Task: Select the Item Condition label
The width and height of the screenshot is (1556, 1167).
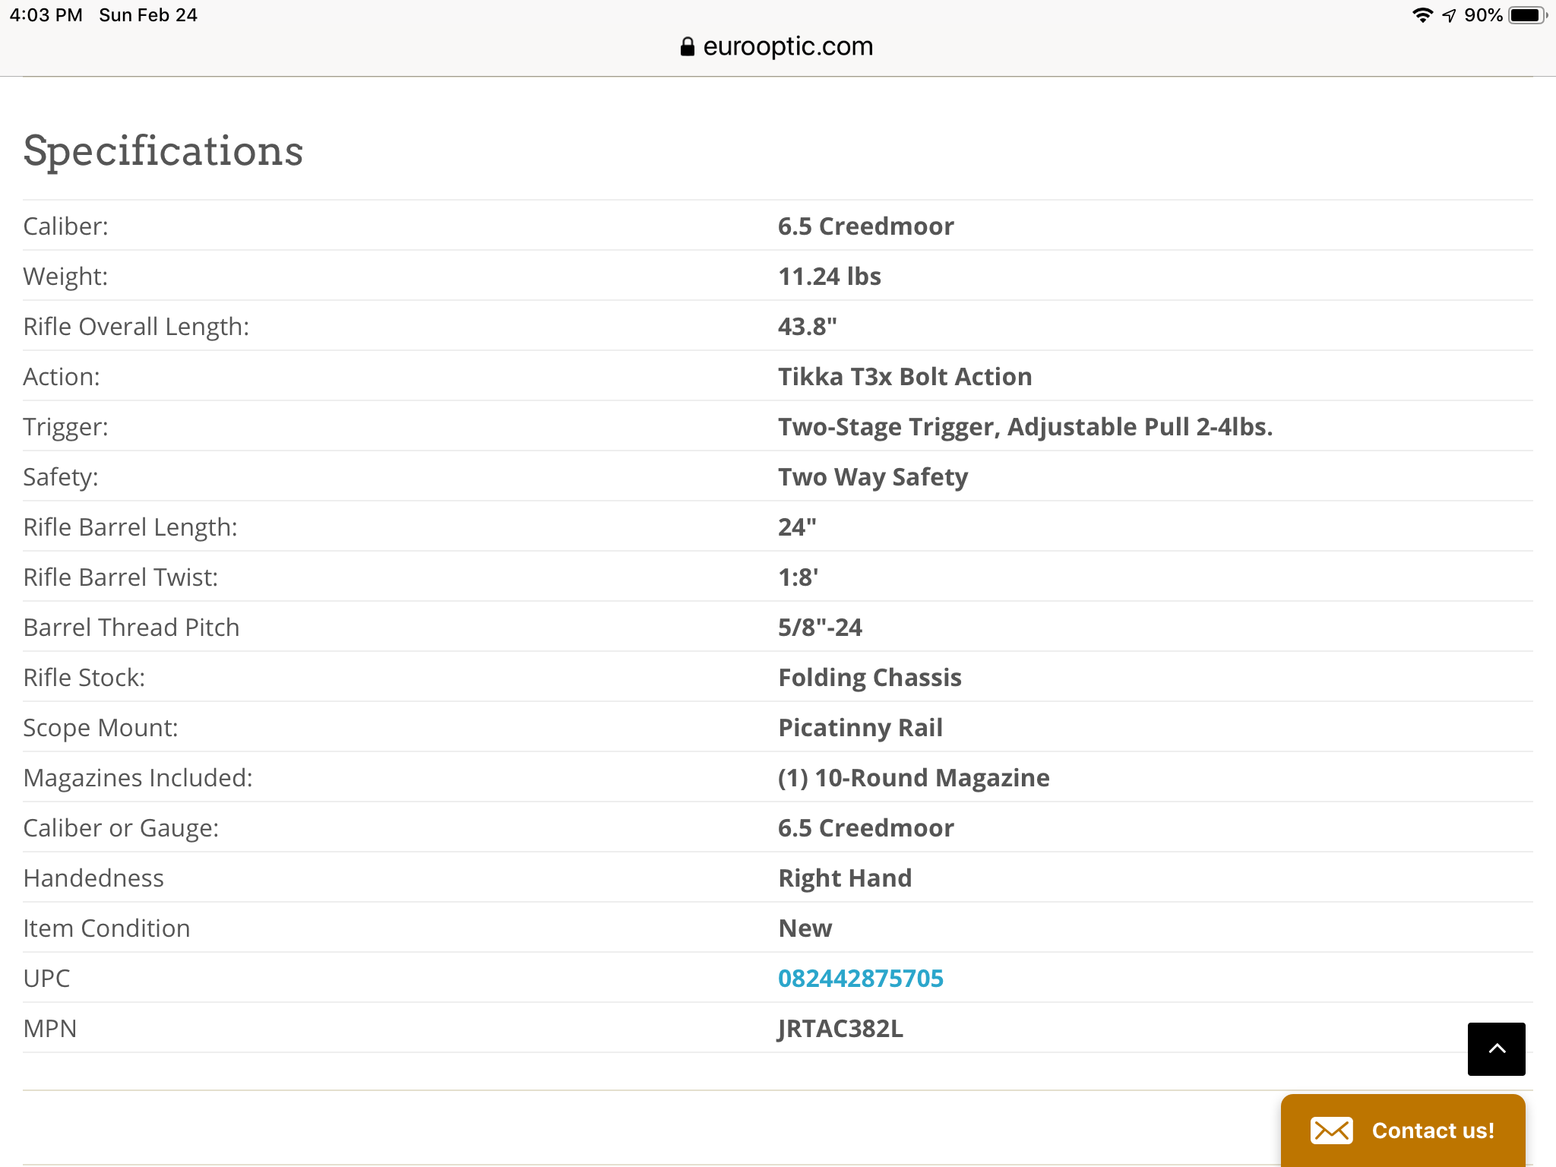Action: 106,928
